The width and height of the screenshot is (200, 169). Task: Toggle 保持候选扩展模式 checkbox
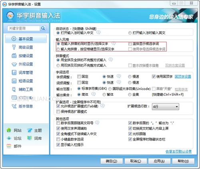(58, 111)
